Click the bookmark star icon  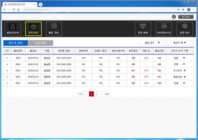click(183, 10)
